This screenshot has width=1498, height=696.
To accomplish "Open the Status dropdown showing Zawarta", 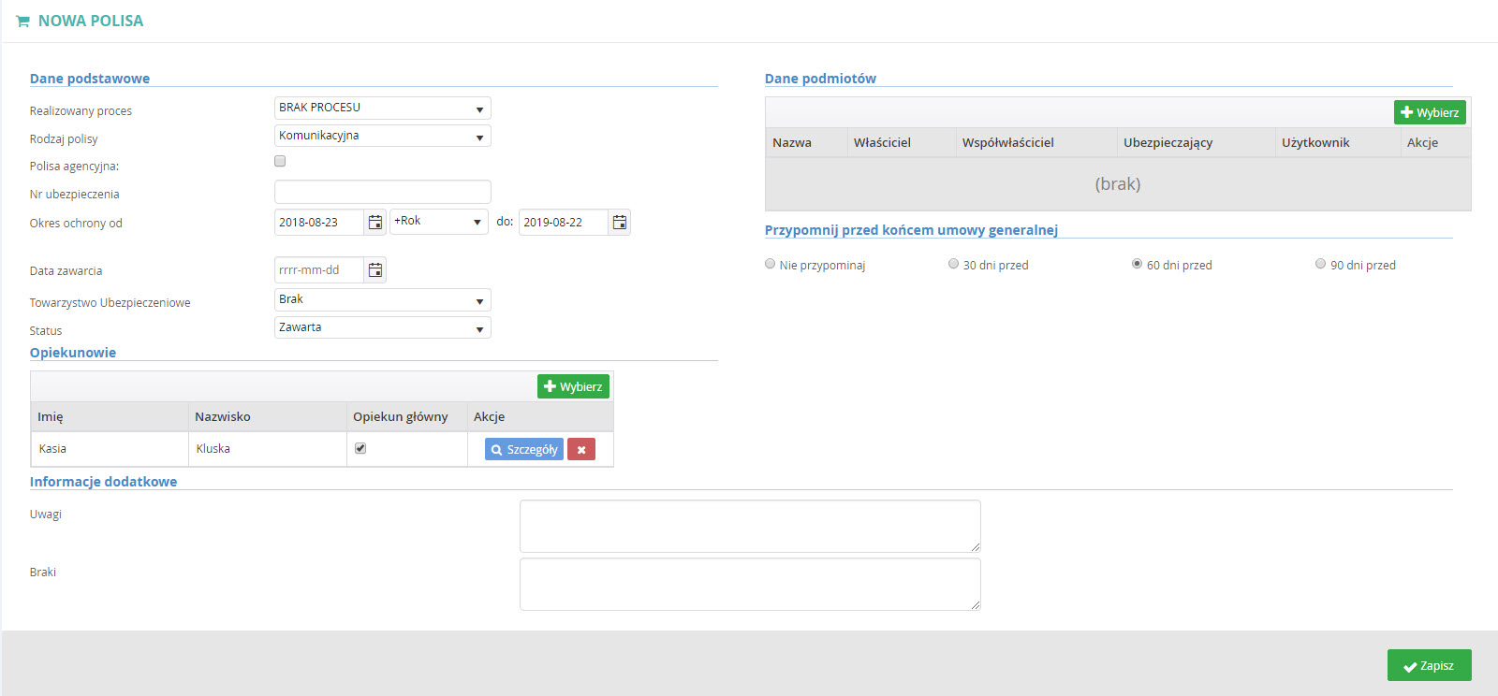I will (383, 327).
